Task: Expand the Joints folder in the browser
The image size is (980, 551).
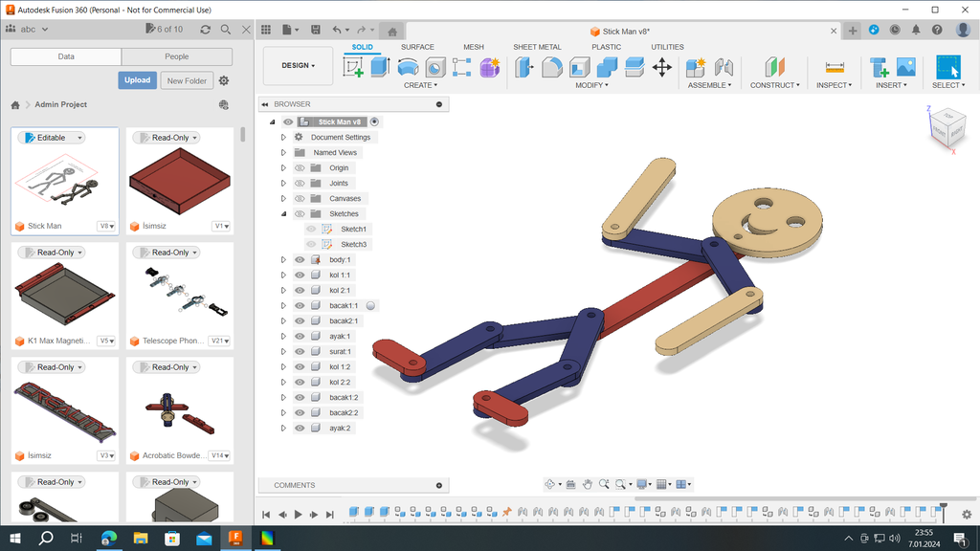Action: click(x=283, y=183)
